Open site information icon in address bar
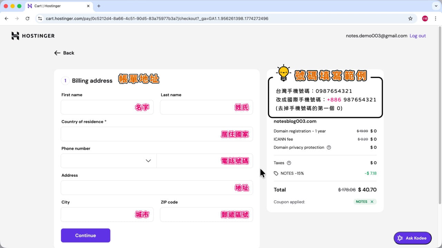The height and width of the screenshot is (248, 442). coord(40,19)
